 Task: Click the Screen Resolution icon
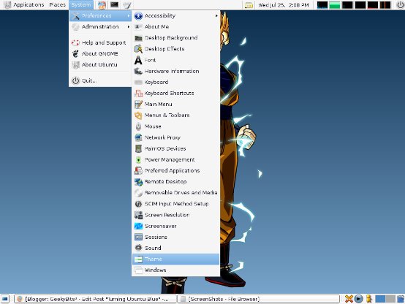click(x=138, y=215)
